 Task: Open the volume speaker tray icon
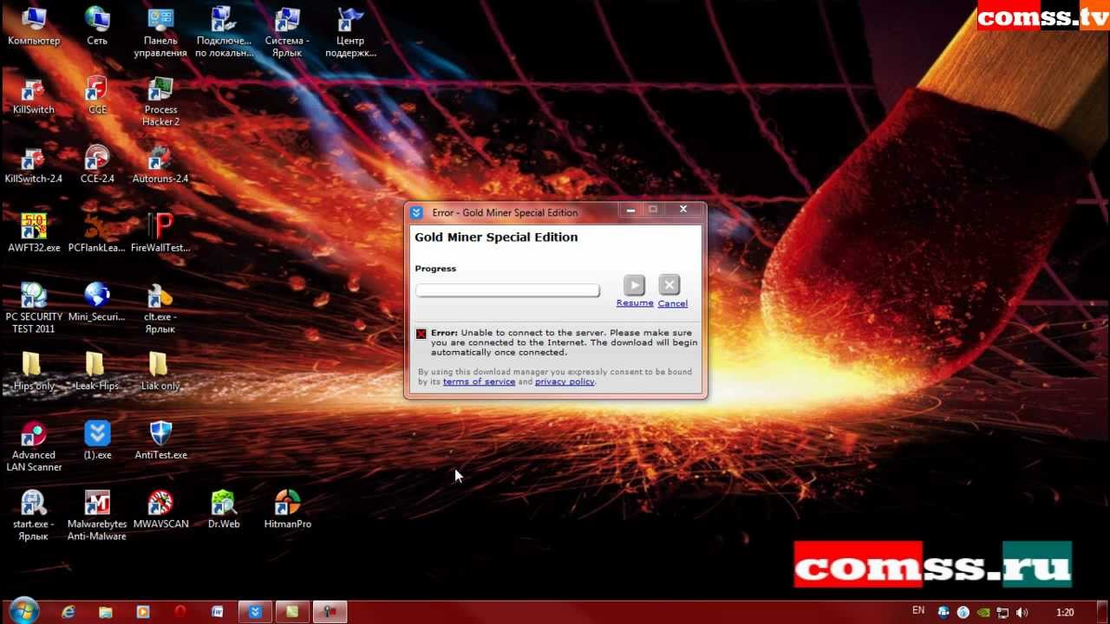[x=1022, y=612]
